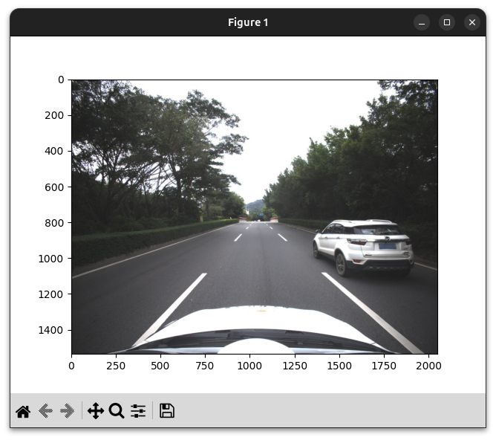Click the y-axis tick label 0
496x440 pixels.
pyautogui.click(x=61, y=80)
